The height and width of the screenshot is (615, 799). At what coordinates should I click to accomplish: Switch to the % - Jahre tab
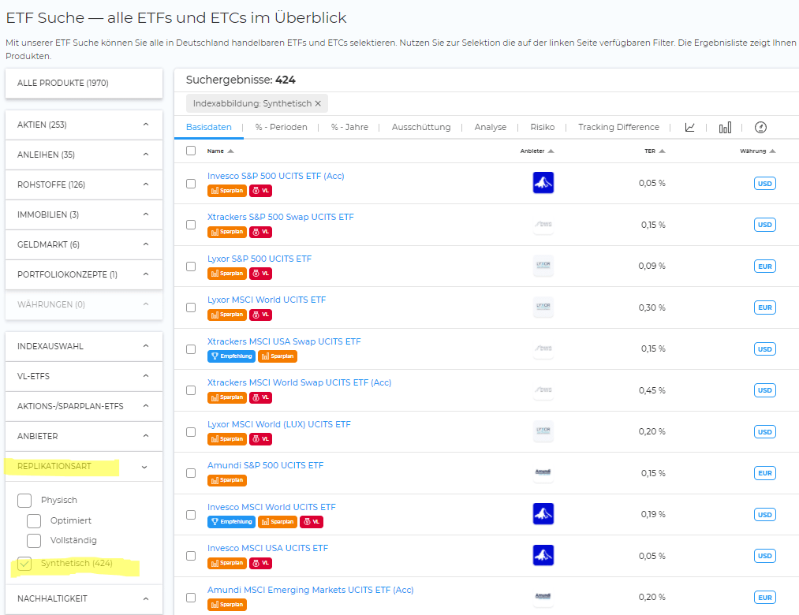pos(349,128)
